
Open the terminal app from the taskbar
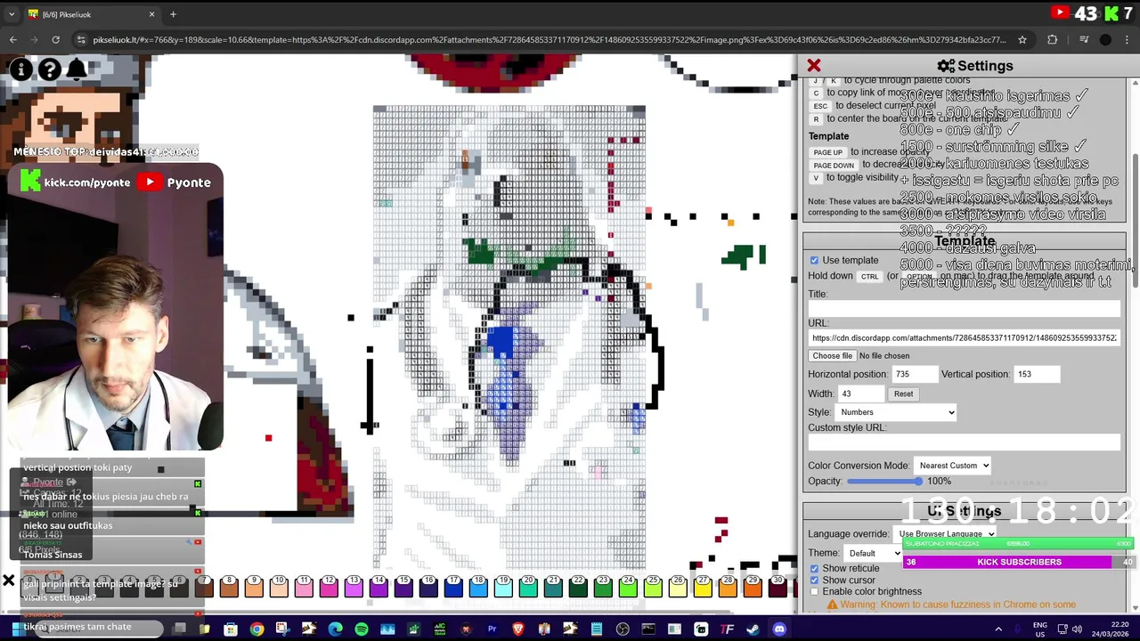[648, 629]
